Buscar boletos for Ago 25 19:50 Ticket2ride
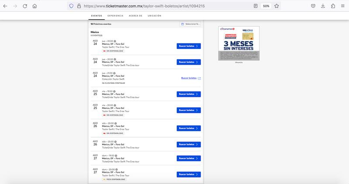 (189, 94)
